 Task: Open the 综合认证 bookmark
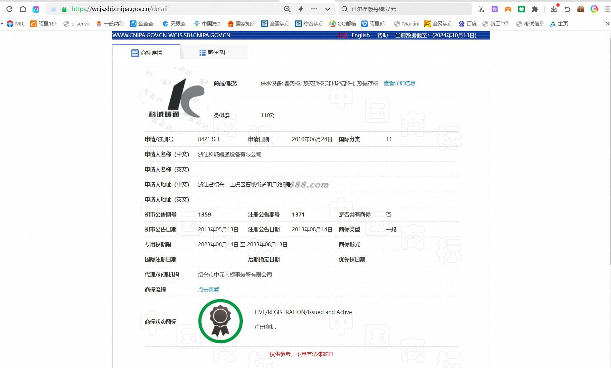pos(309,23)
